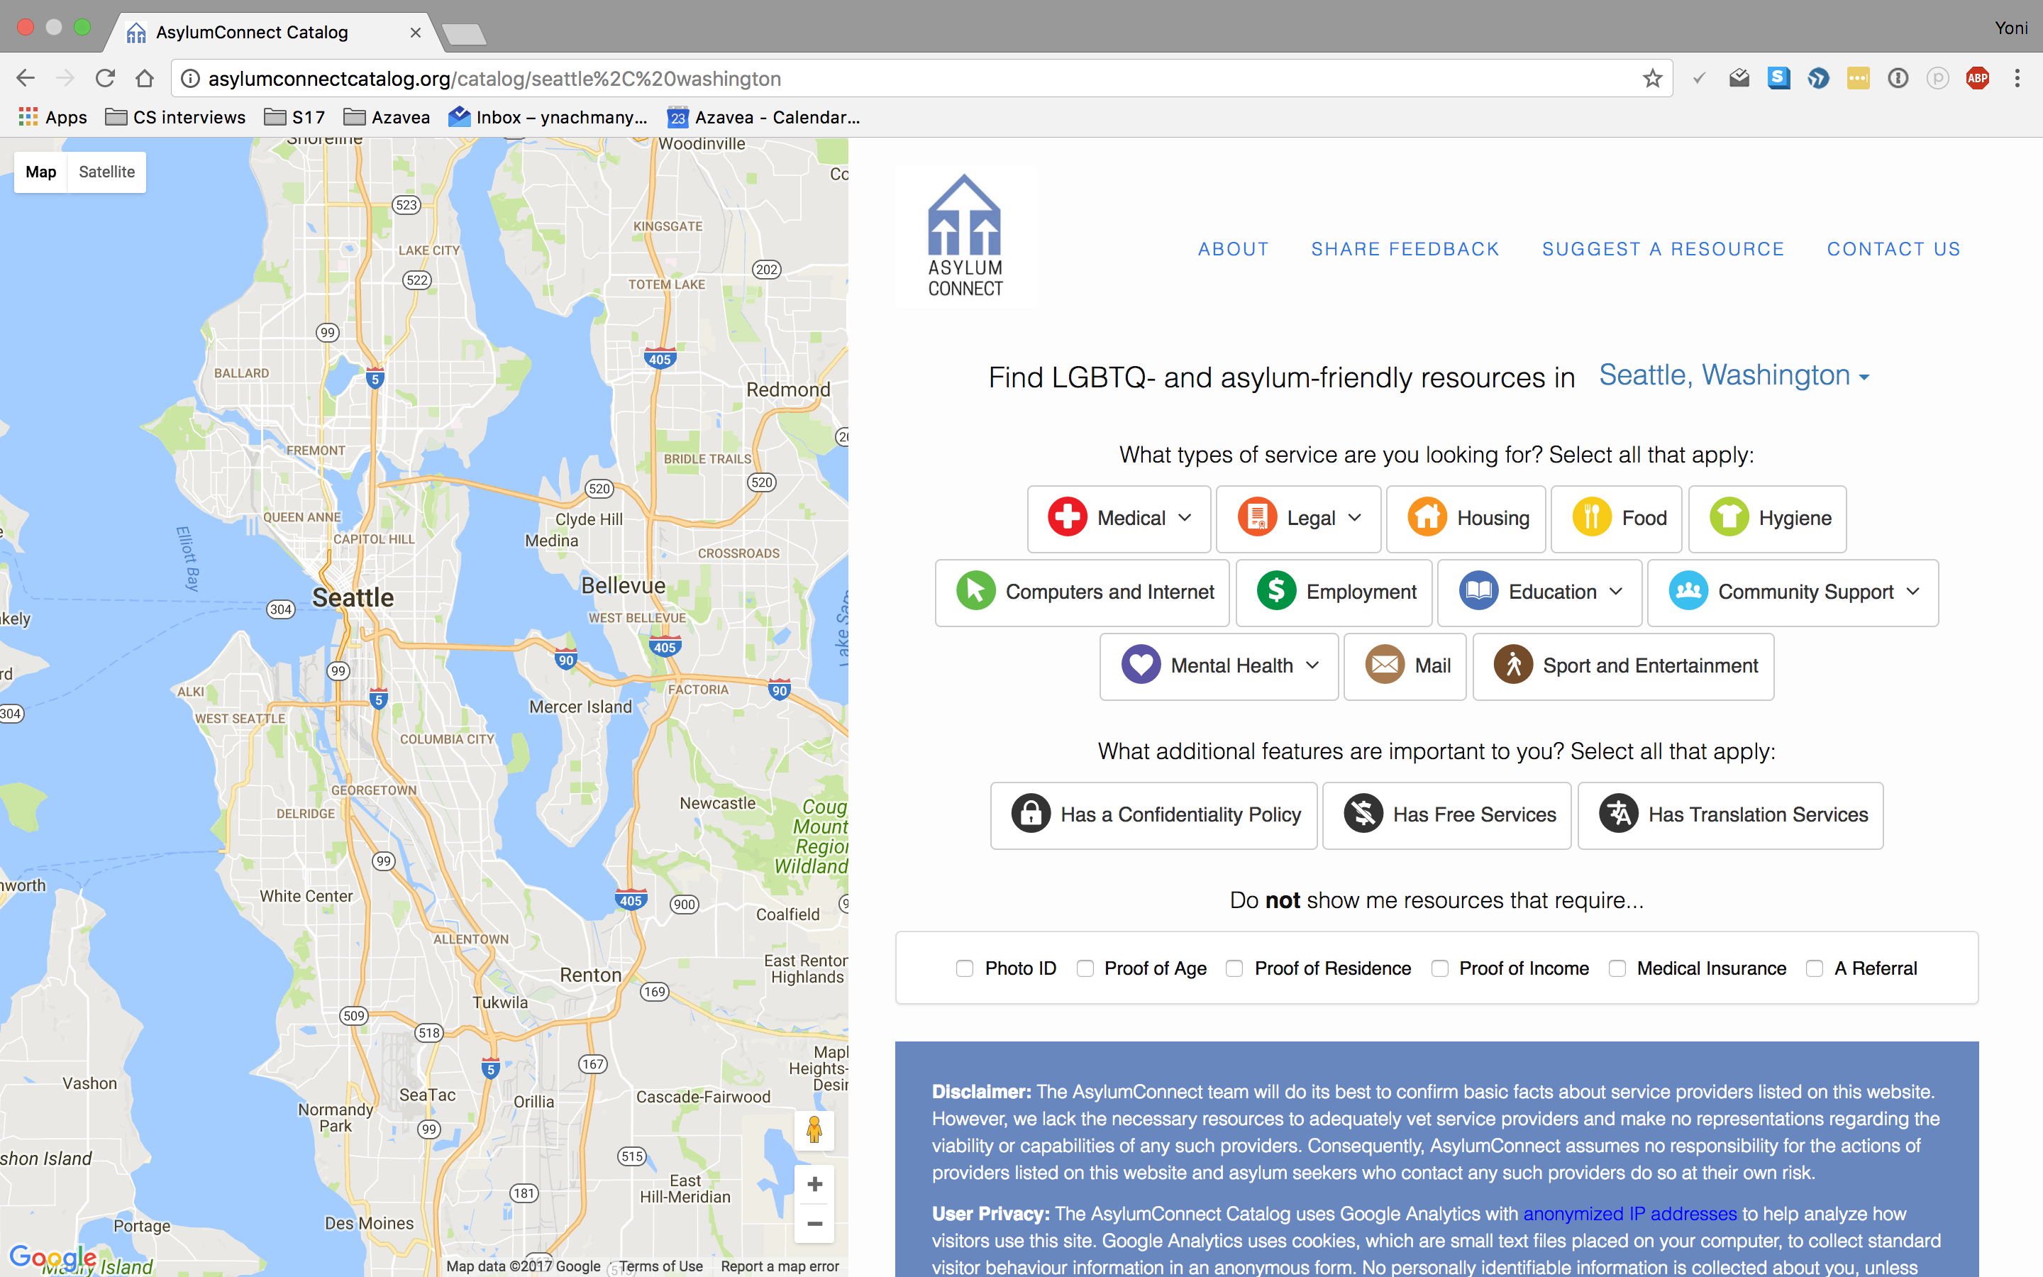Enable Proof of Income exclusion checkbox
This screenshot has height=1277, width=2043.
coord(1439,968)
